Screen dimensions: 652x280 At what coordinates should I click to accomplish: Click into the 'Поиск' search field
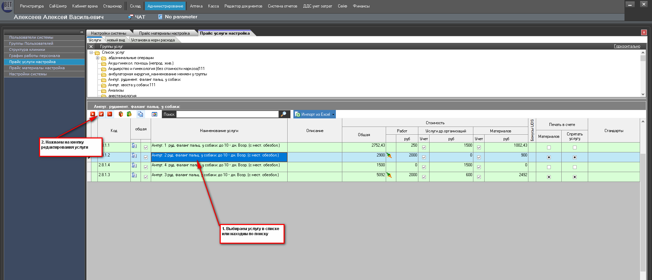click(x=227, y=114)
